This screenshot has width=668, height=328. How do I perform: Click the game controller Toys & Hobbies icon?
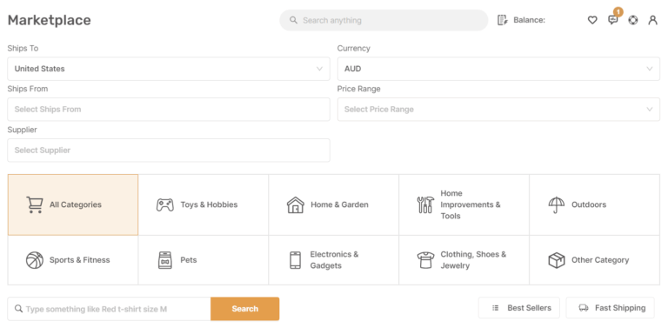pos(165,204)
